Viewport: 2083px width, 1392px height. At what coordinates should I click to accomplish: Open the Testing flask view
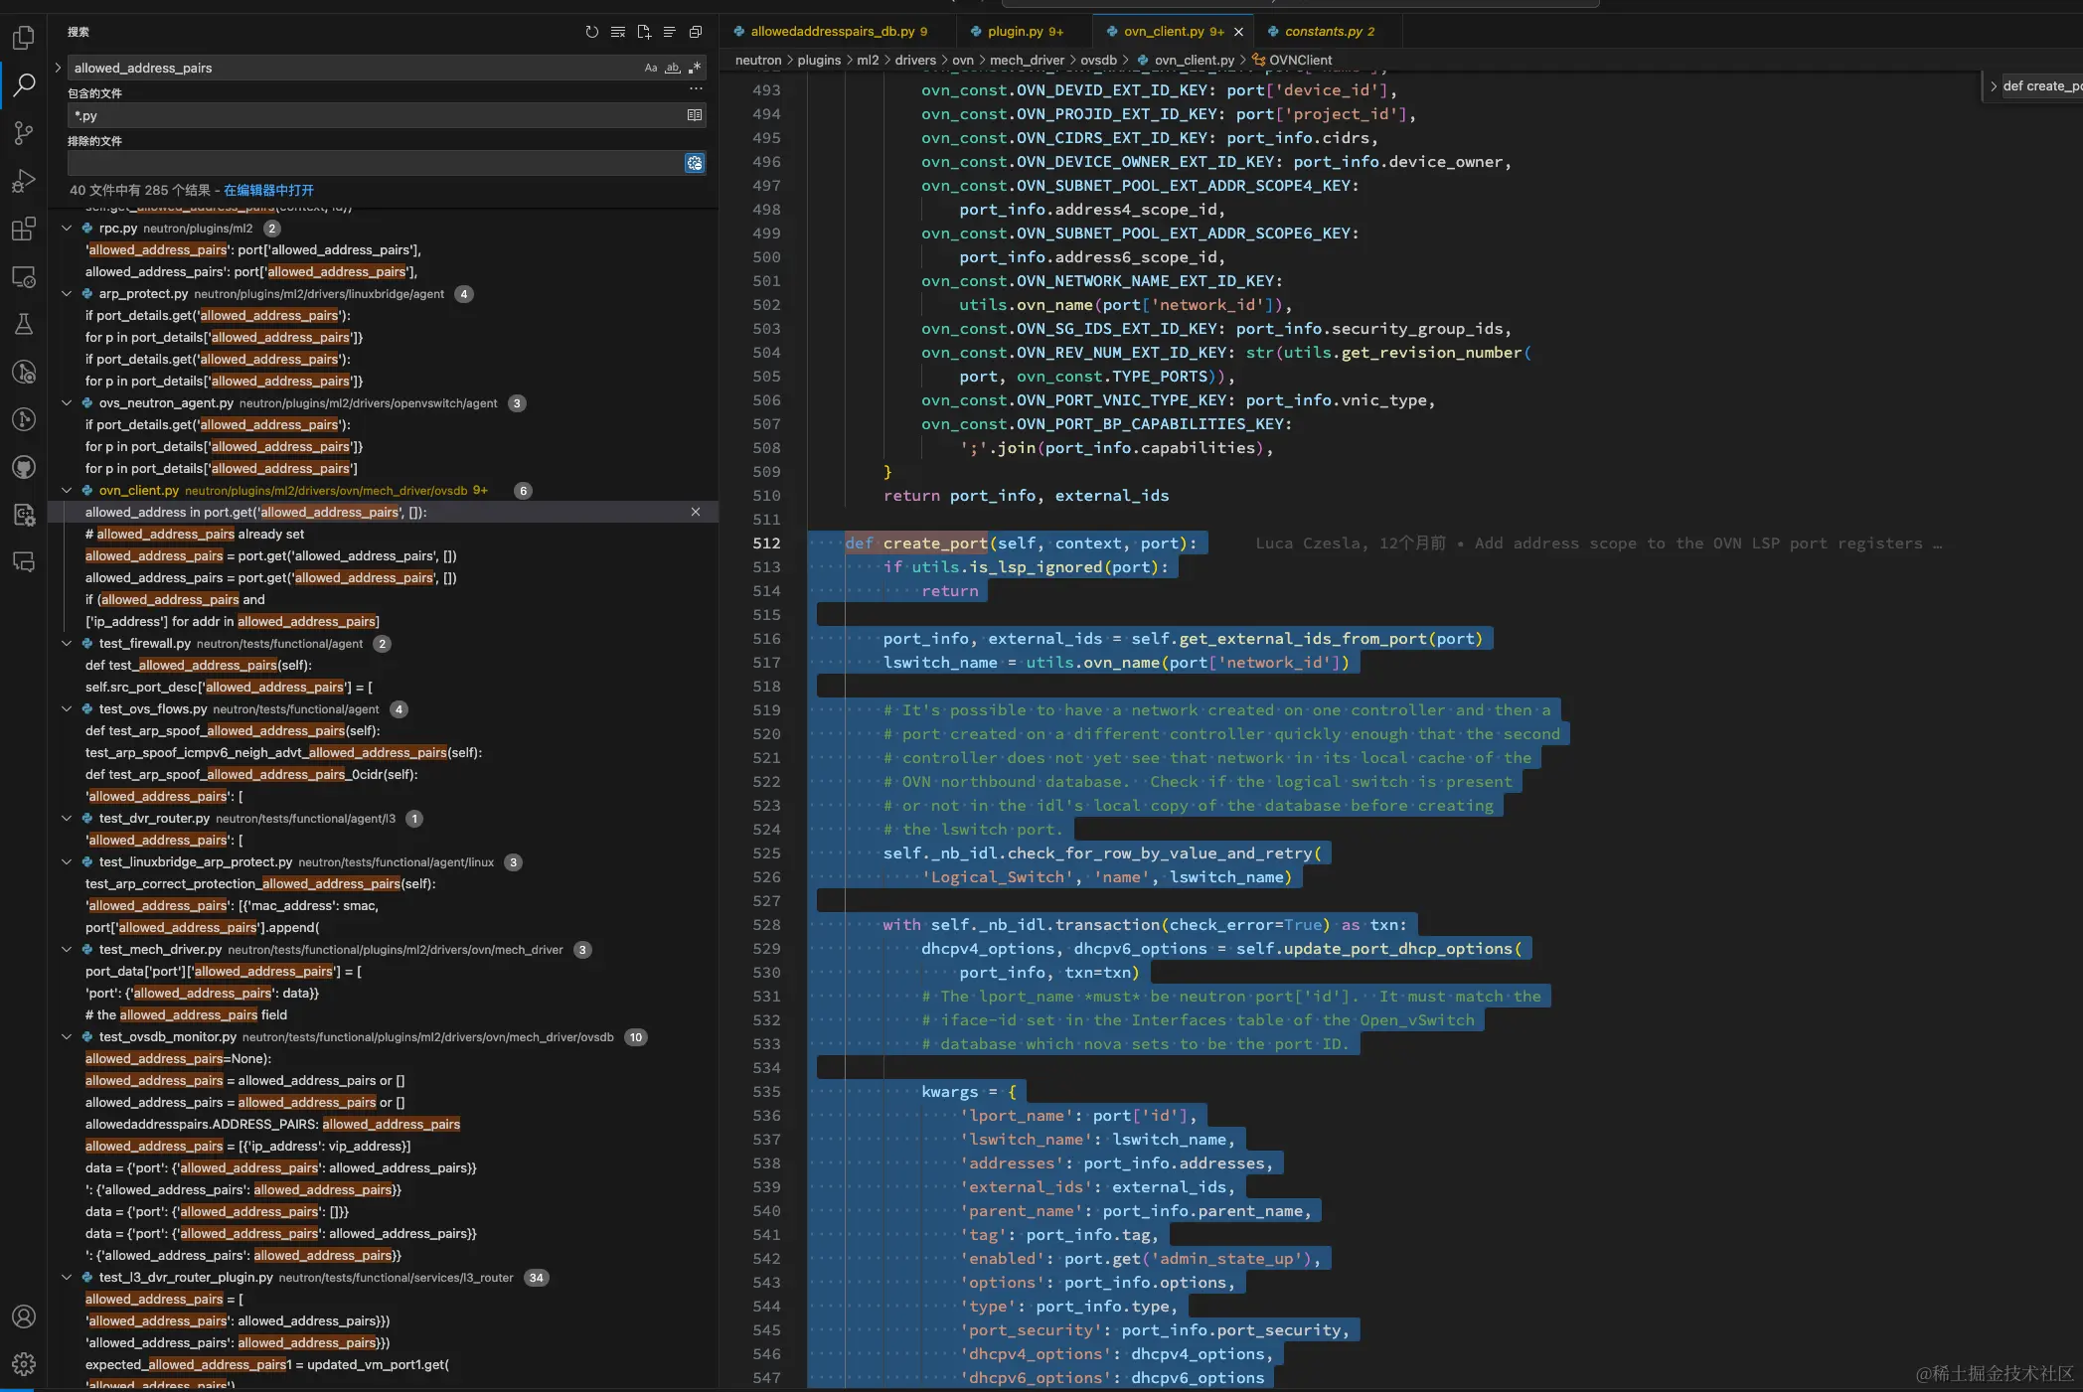(x=24, y=324)
